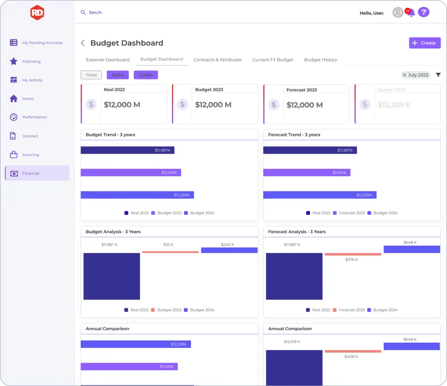Click the search magnifier icon
Viewport: 447px width, 386px height.
coord(83,12)
